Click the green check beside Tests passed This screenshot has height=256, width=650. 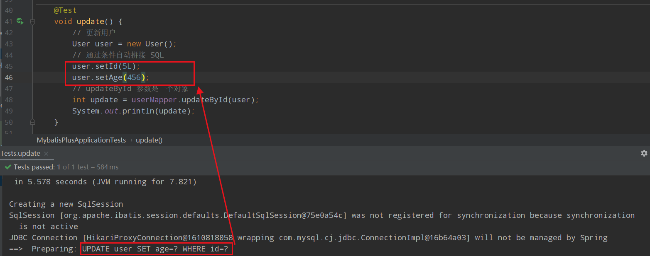coord(8,167)
